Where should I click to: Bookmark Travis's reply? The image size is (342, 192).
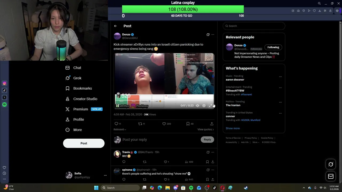coord(207,162)
